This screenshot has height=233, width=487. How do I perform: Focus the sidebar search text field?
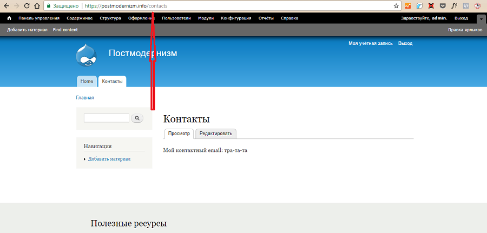click(x=107, y=118)
